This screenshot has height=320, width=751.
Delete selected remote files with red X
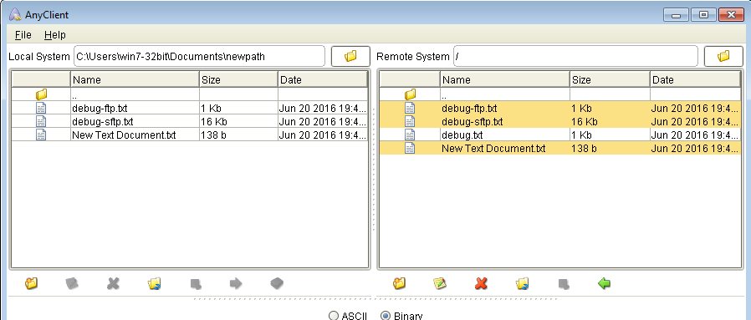[481, 283]
